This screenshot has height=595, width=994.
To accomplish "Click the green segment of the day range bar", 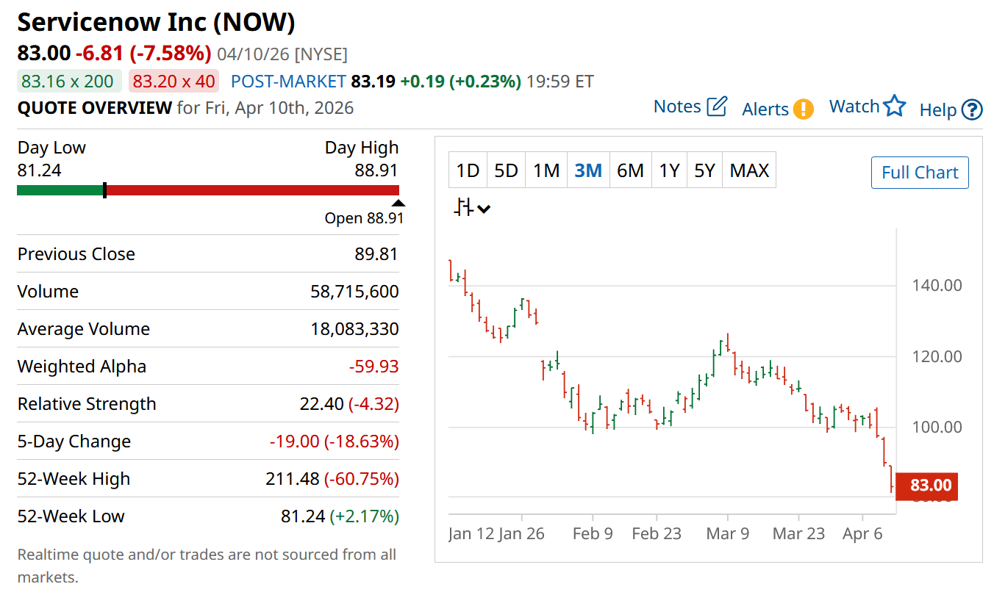I will [60, 190].
